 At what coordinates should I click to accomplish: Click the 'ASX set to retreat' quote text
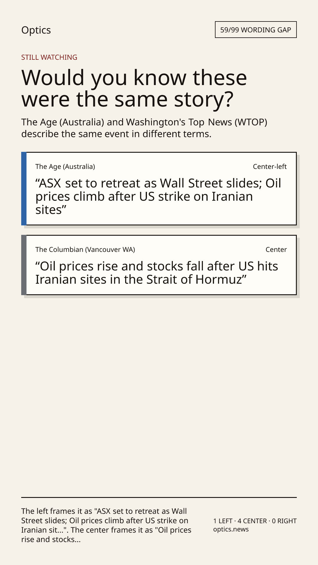pos(158,197)
